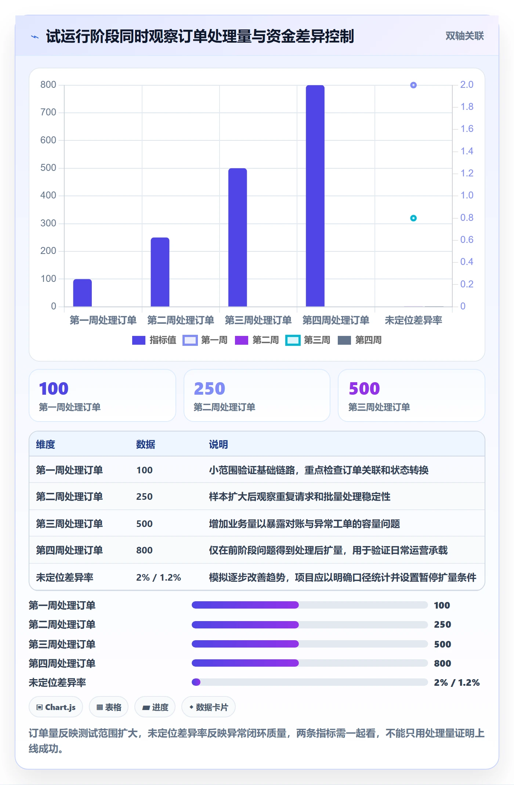Click the 2.0 data point for 未定位差异率
Image resolution: width=514 pixels, height=785 pixels.
(x=413, y=85)
